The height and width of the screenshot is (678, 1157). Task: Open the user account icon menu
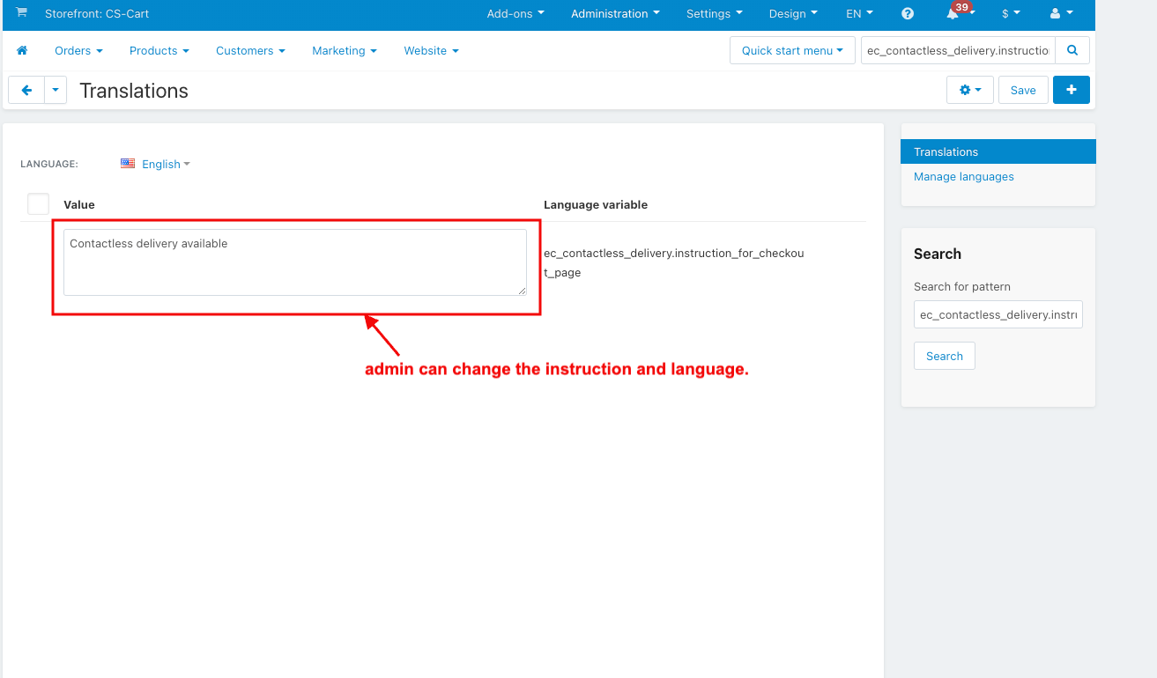[x=1062, y=14]
